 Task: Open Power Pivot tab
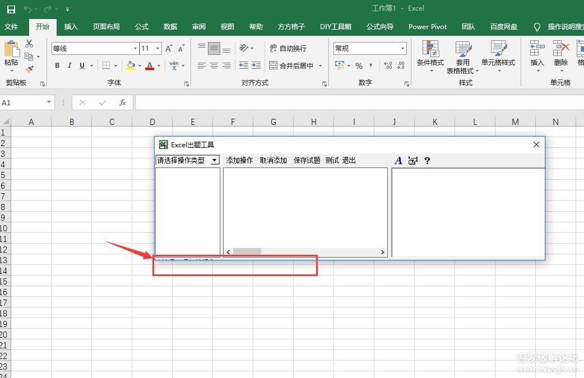[428, 27]
